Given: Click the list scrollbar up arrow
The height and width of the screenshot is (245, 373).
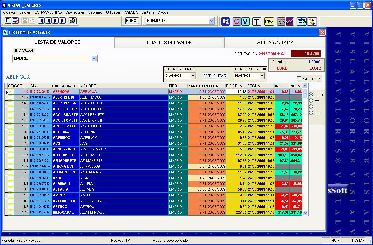Looking at the screenshot, I should coord(305,86).
